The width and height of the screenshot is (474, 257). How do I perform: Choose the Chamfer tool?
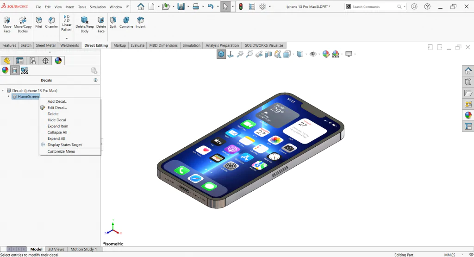coord(51,23)
